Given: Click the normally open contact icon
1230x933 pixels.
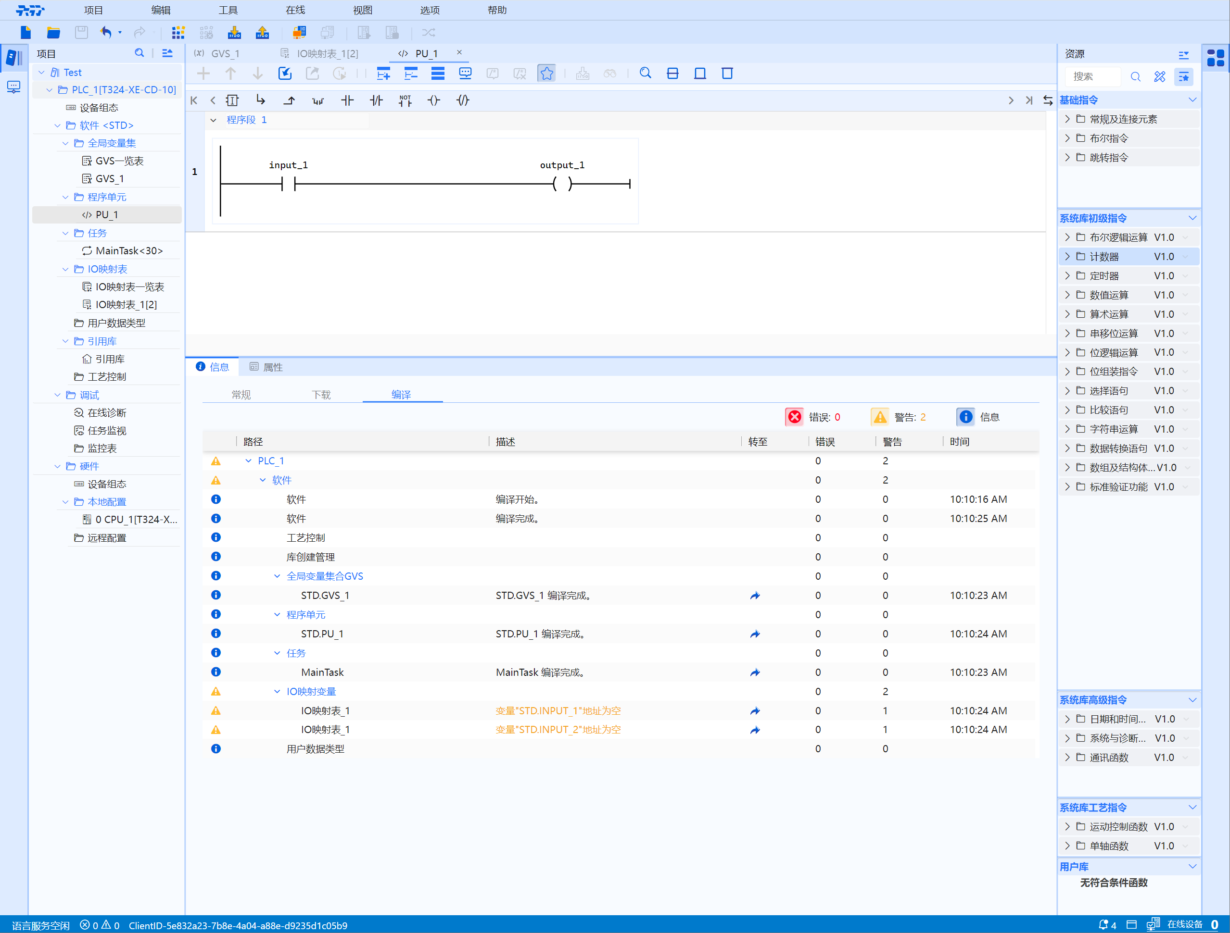Looking at the screenshot, I should [x=347, y=100].
